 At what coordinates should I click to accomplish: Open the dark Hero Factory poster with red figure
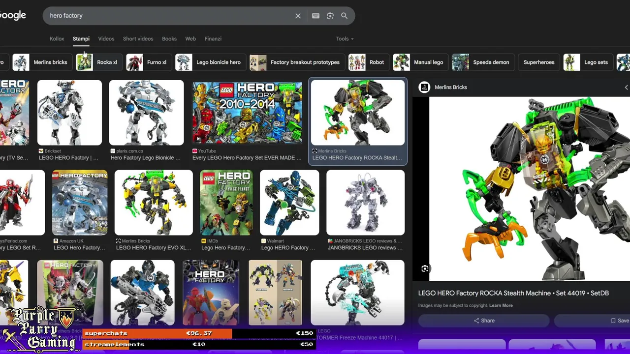pyautogui.click(x=211, y=293)
